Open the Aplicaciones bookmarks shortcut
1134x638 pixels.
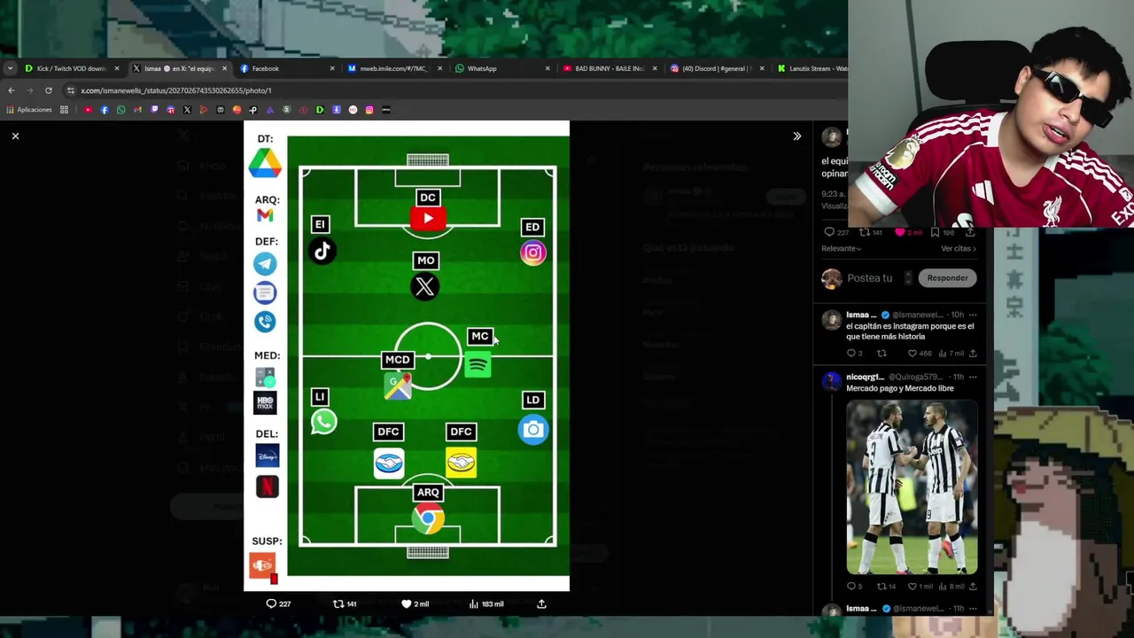[x=29, y=110]
